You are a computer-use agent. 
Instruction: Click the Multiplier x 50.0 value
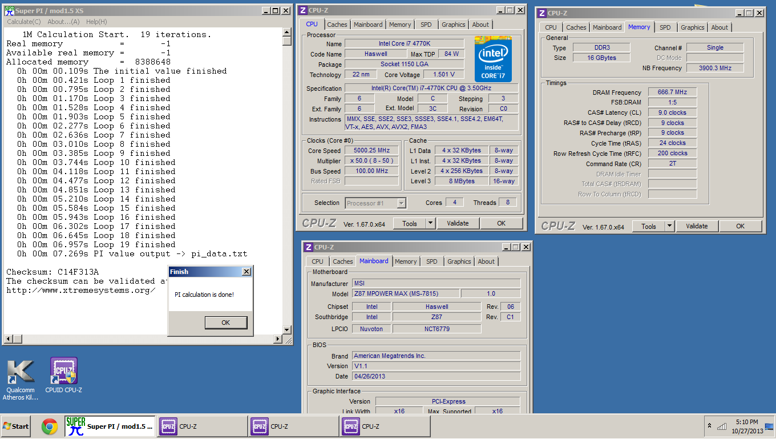point(371,161)
